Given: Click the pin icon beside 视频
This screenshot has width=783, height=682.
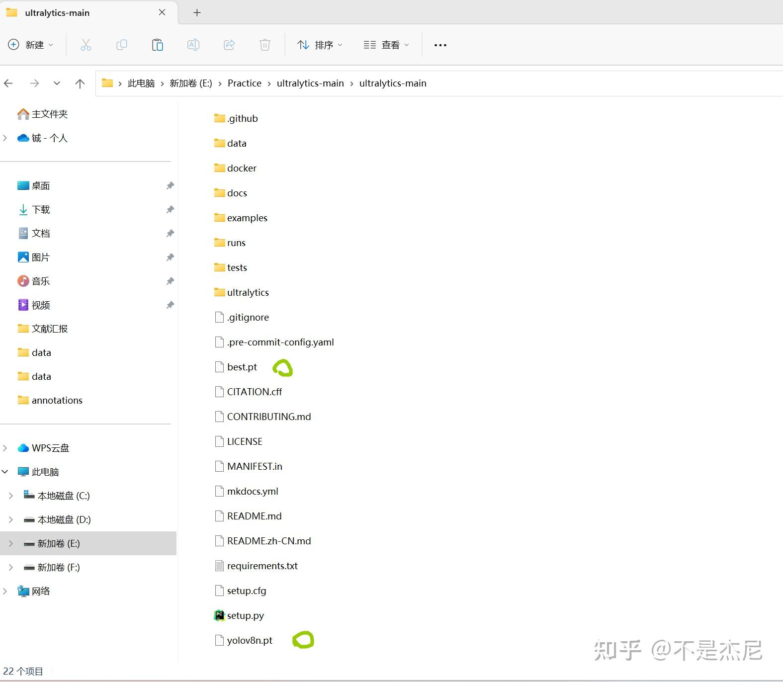Looking at the screenshot, I should coord(170,305).
